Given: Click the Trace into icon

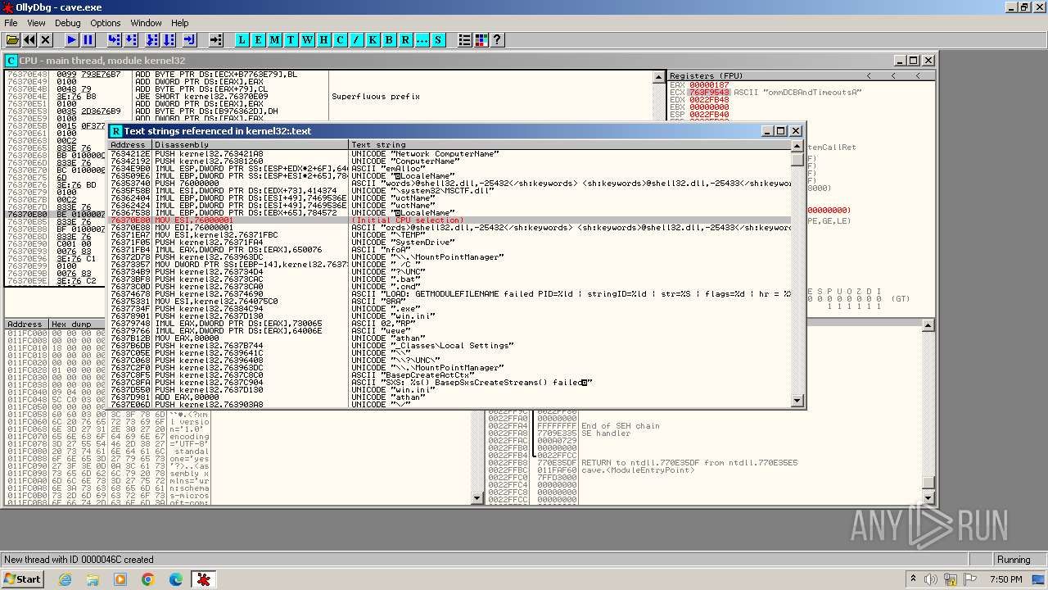Looking at the screenshot, I should point(152,39).
